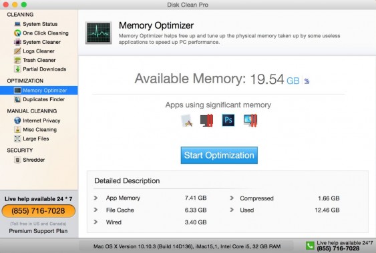Click the Internet Privacy globe icon
The image size is (376, 253).
coord(17,121)
